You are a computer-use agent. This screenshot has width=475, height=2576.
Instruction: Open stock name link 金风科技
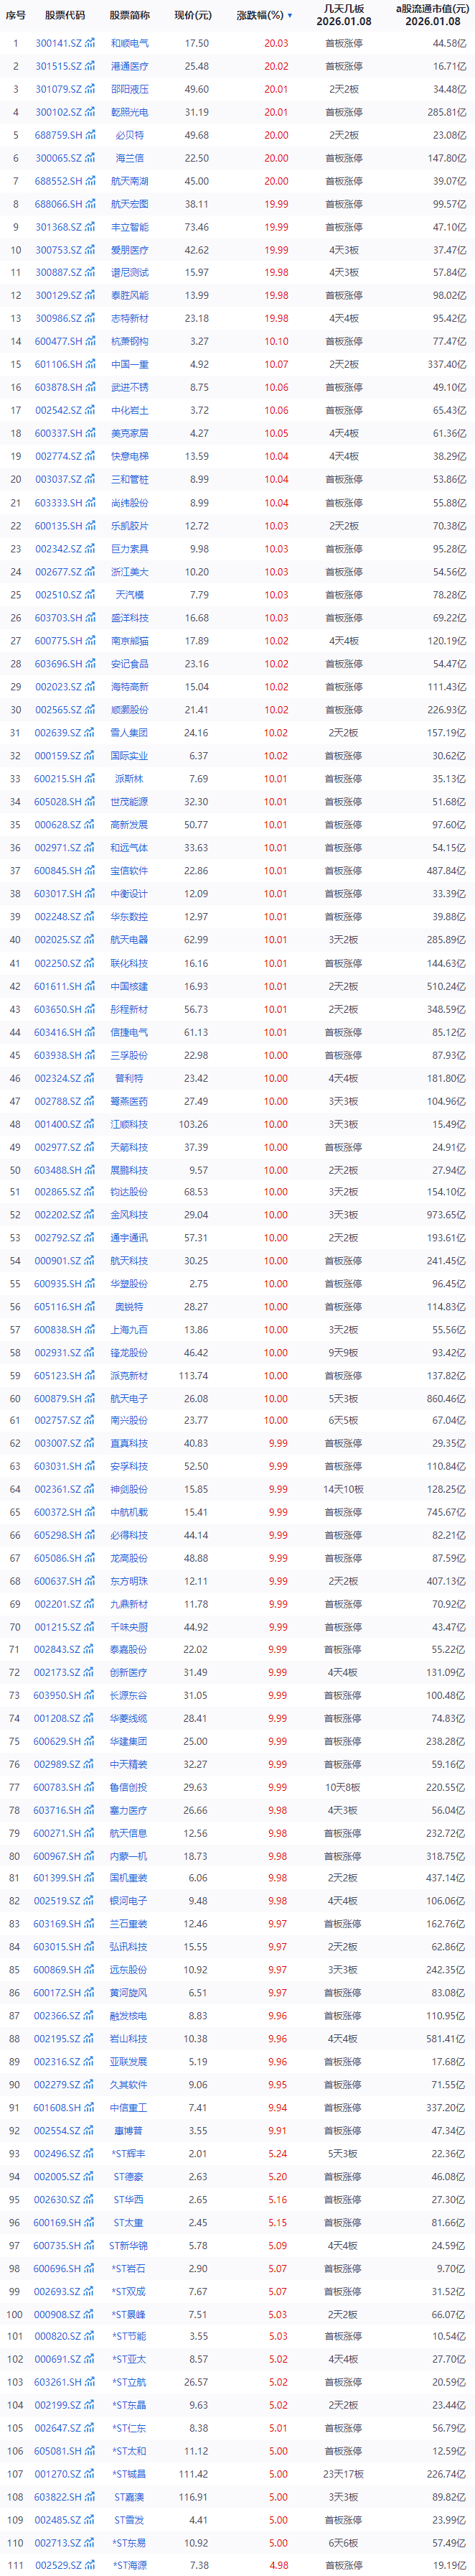130,1215
